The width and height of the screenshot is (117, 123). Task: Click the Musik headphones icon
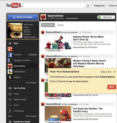[x=10, y=105]
